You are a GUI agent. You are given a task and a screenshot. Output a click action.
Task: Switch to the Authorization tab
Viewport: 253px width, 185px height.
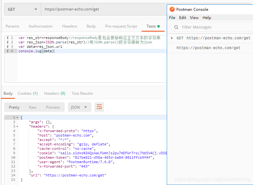(41, 26)
